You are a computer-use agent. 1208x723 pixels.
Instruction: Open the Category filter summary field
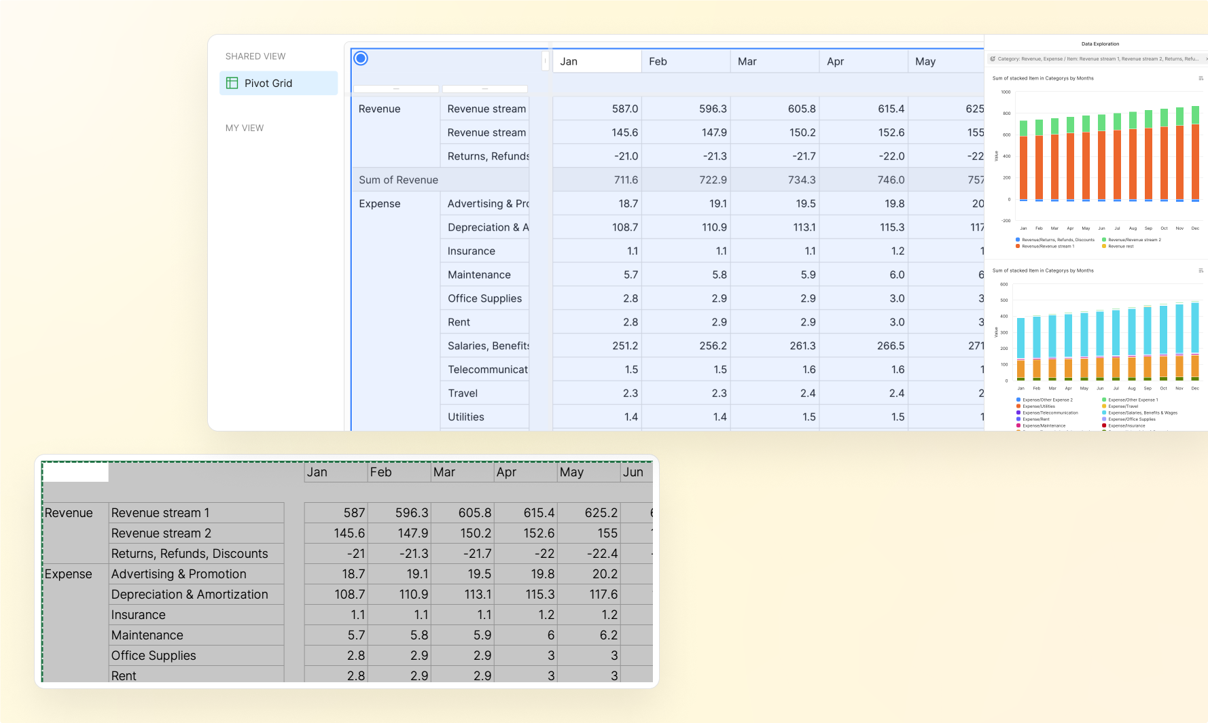point(1097,59)
